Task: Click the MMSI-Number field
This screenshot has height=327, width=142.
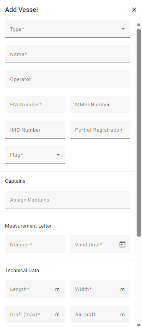Action: [x=100, y=104]
